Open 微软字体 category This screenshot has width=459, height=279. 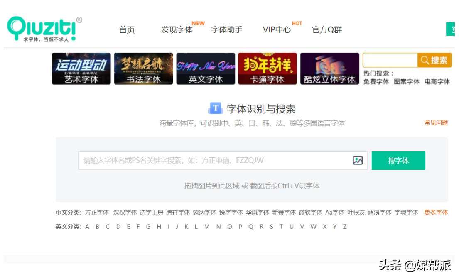(310, 213)
